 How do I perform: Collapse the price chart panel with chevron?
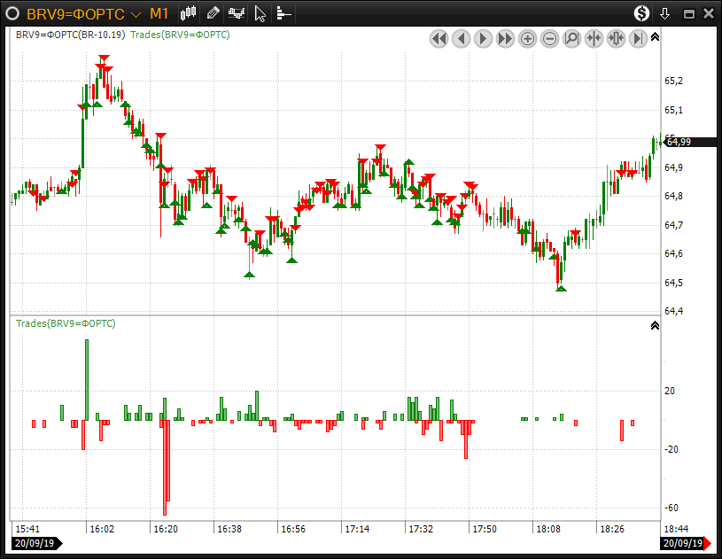[655, 36]
